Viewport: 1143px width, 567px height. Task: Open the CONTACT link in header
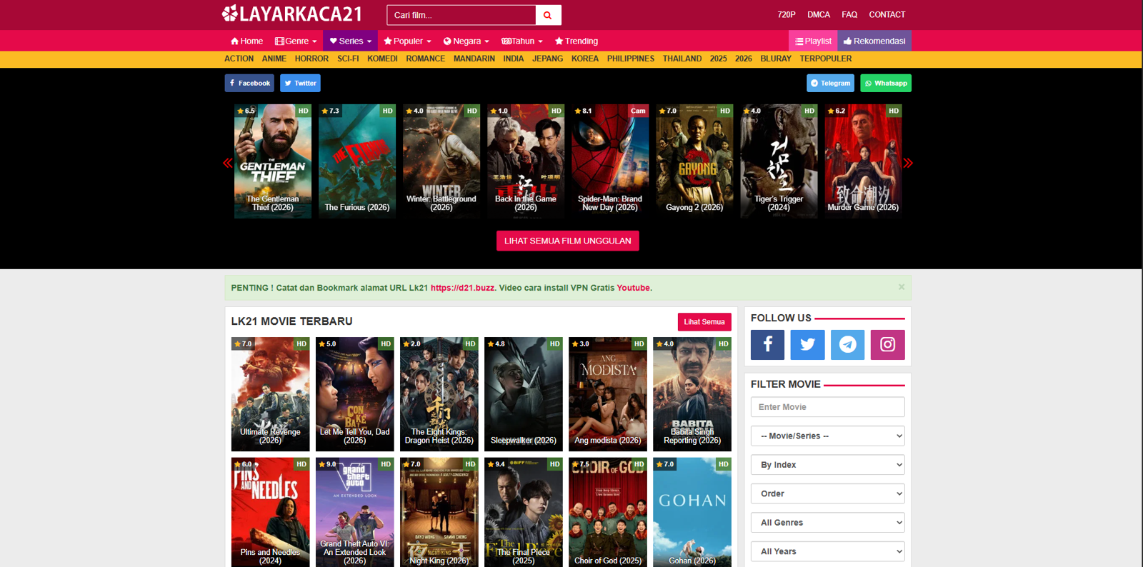(x=887, y=14)
